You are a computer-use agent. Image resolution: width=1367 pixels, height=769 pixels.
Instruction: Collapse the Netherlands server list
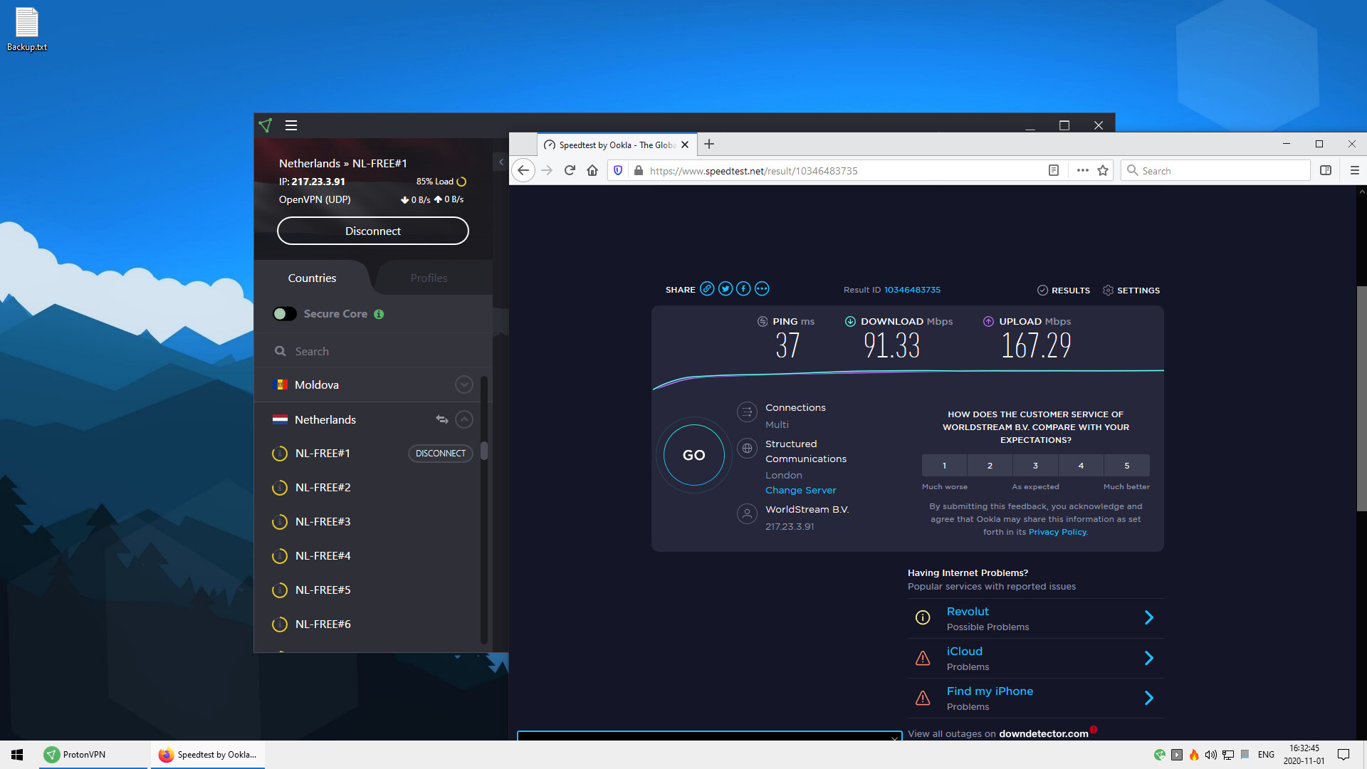(464, 419)
